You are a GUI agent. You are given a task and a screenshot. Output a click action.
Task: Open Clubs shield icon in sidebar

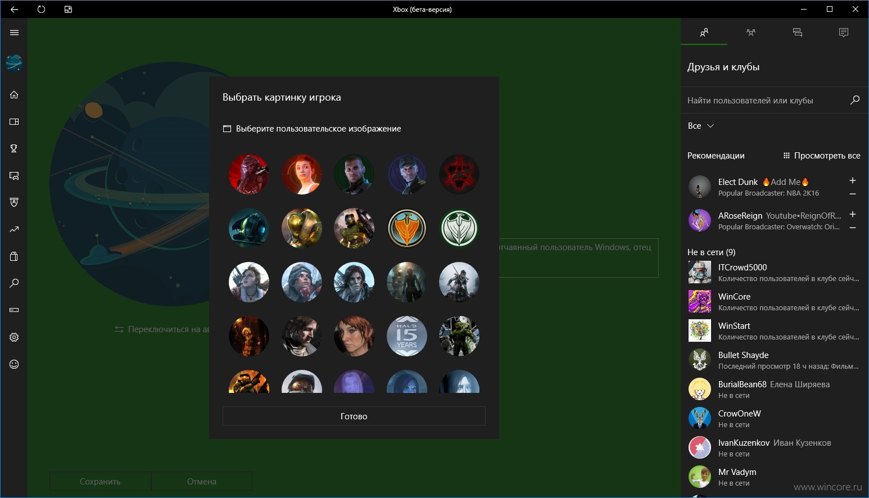click(x=14, y=202)
